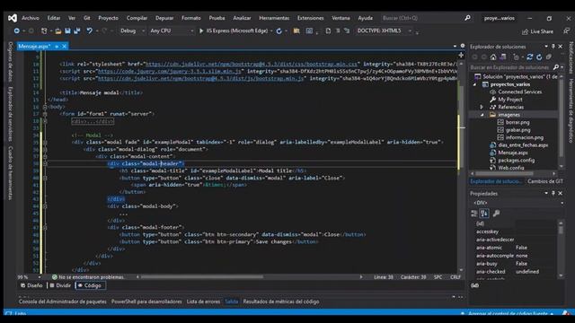Click the Home icon in Solution Explorer
Viewport: 575px width, 323px height.
click(493, 57)
